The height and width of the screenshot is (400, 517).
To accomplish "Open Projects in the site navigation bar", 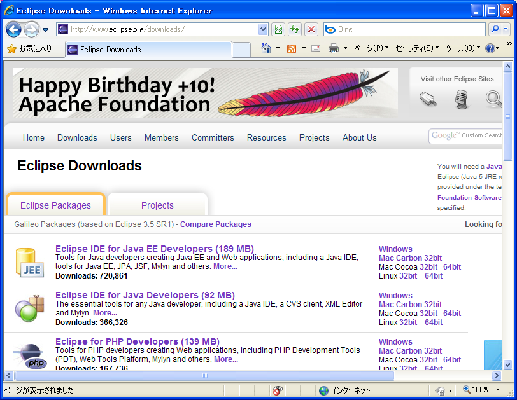I will pyautogui.click(x=315, y=137).
